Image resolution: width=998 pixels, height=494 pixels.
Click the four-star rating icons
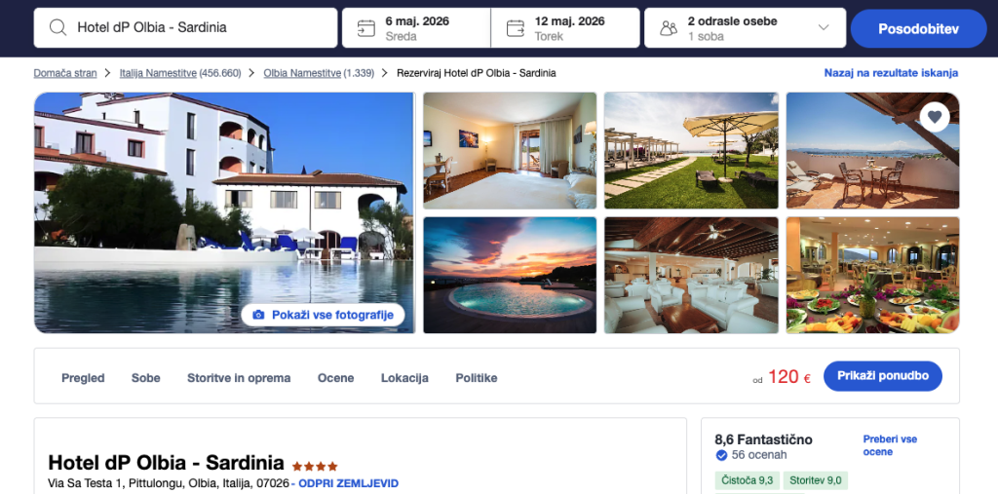click(x=315, y=466)
